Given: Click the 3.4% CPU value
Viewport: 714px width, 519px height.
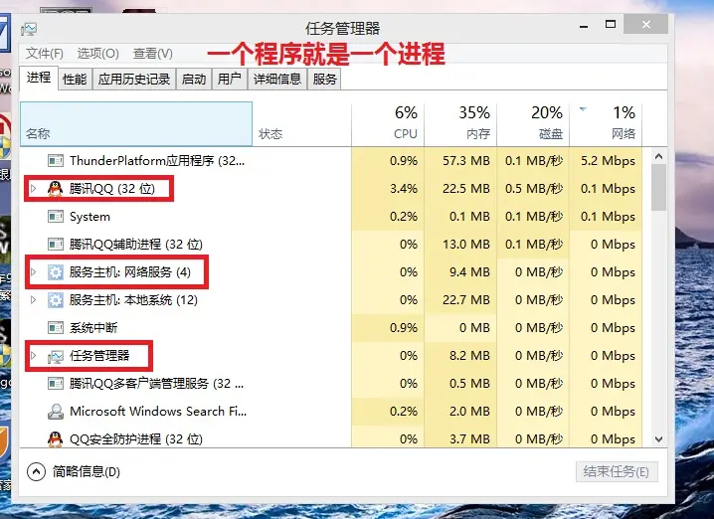Looking at the screenshot, I should [404, 189].
